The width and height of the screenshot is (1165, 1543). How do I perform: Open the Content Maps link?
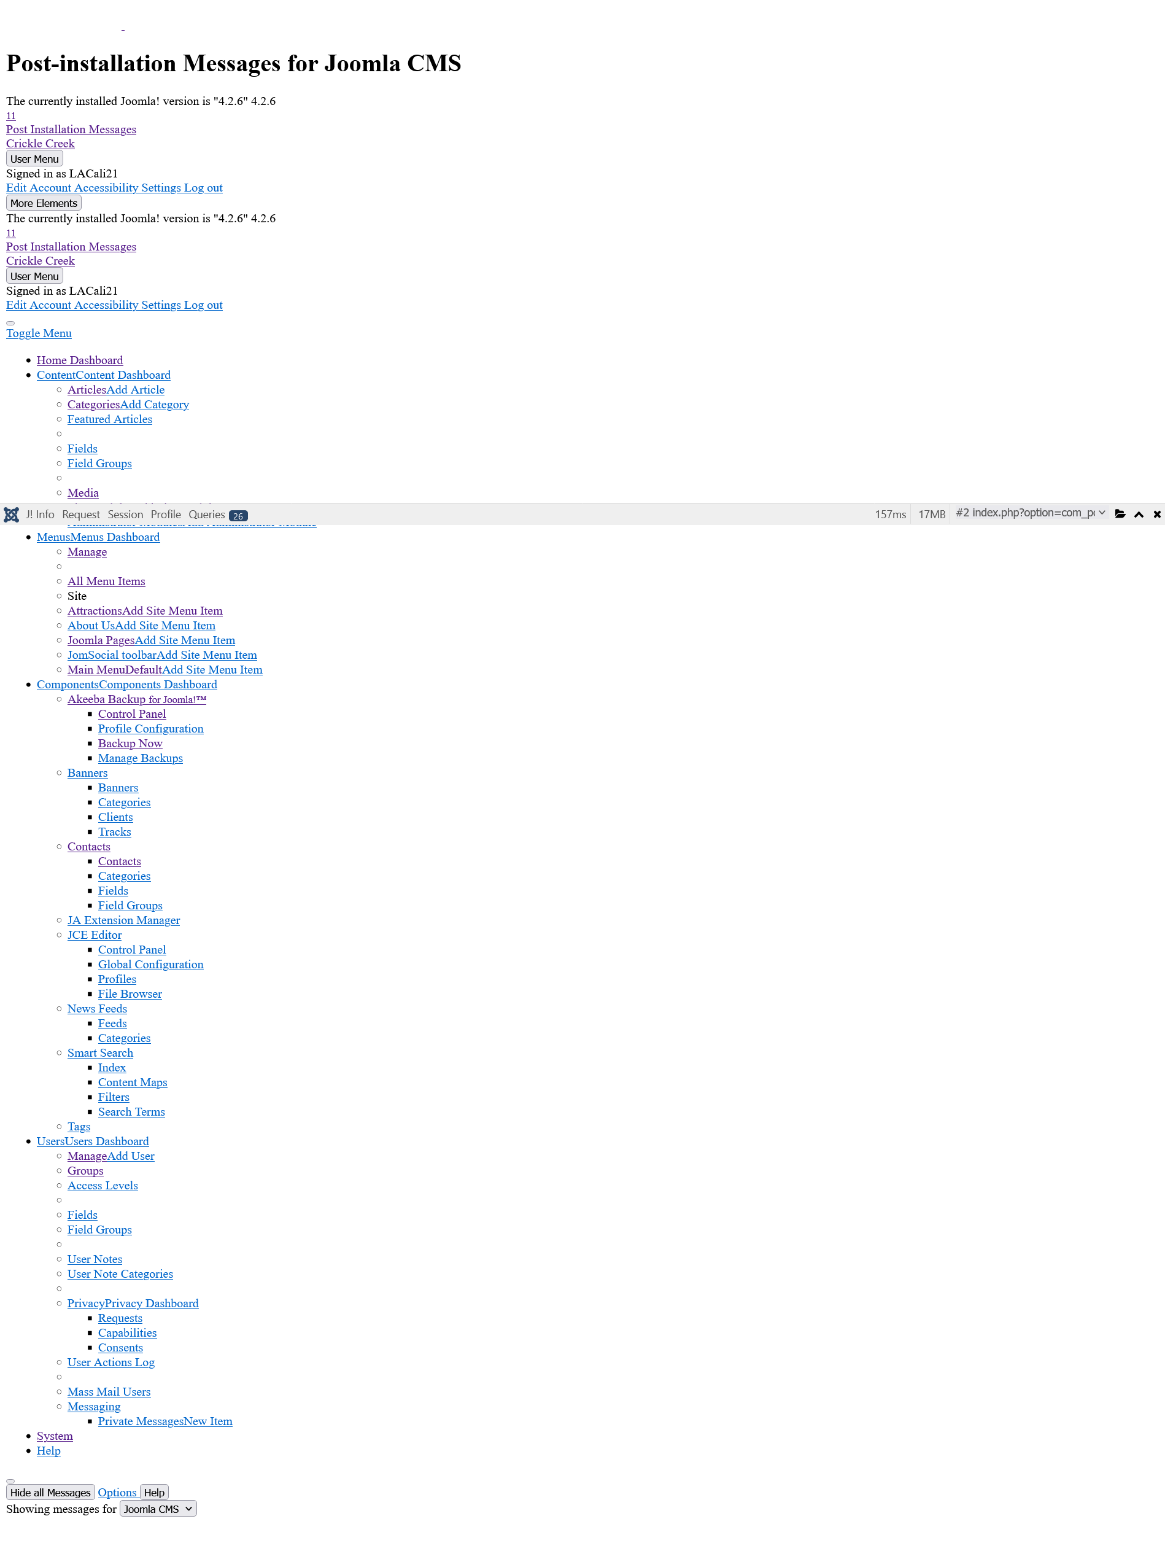(x=133, y=1082)
